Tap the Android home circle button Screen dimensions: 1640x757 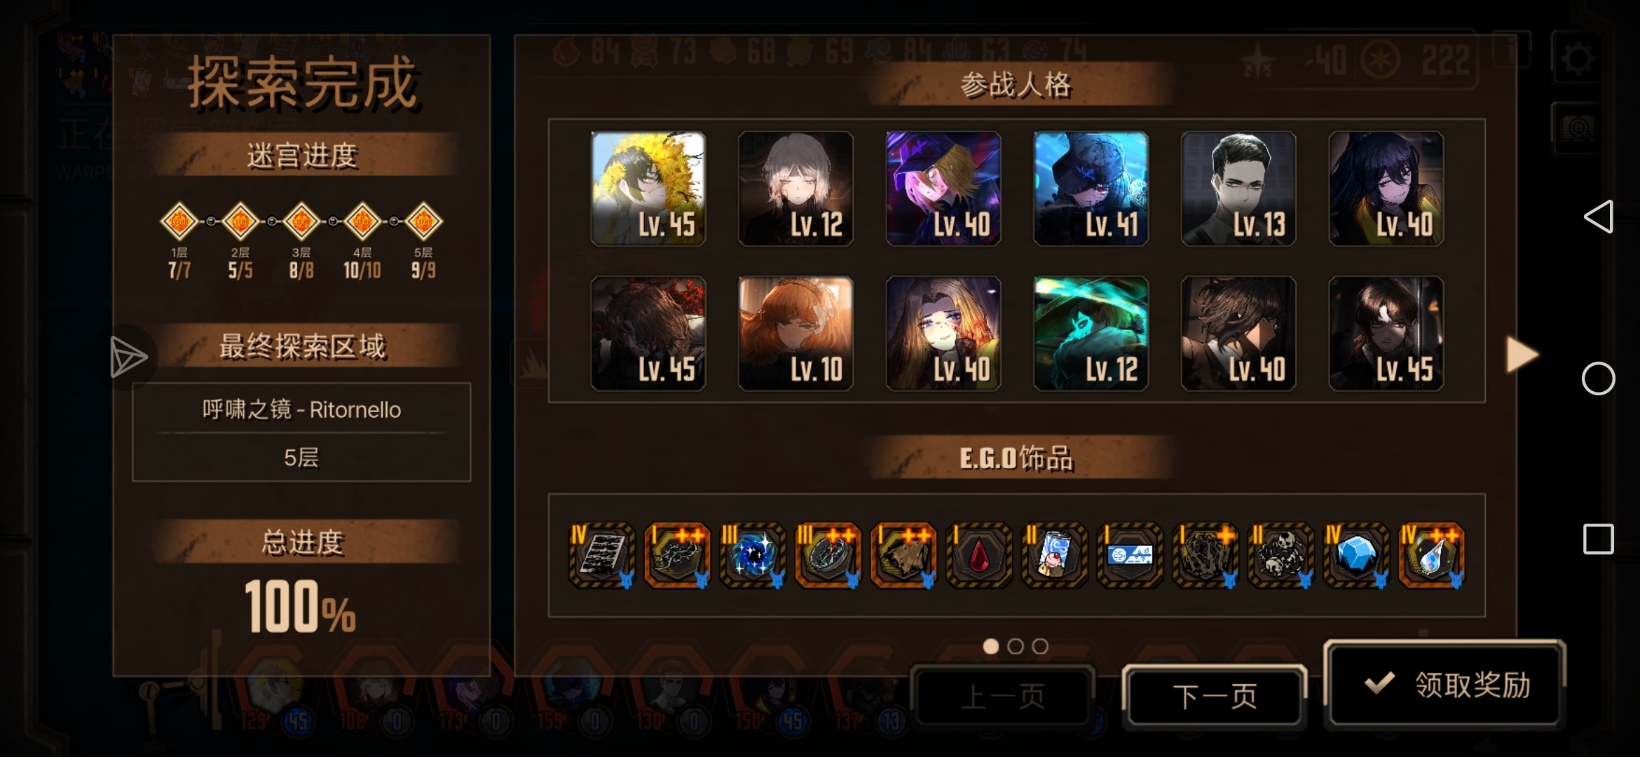[1599, 378]
